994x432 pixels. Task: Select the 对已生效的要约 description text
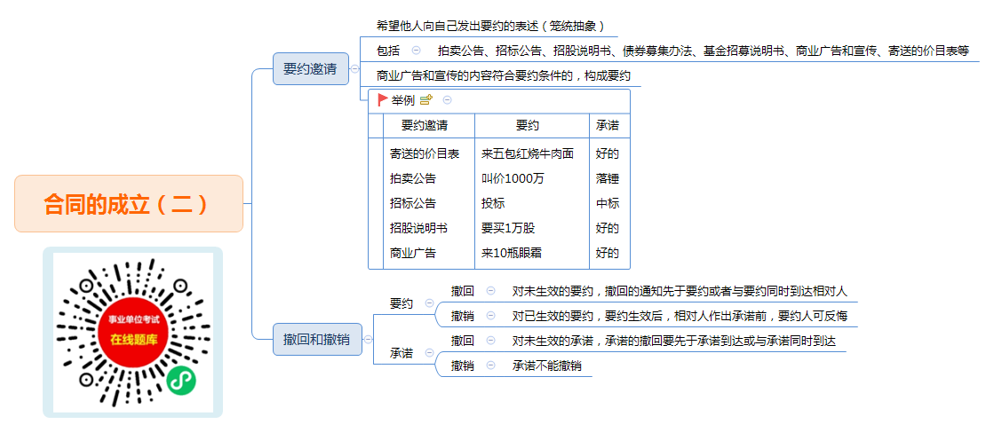click(680, 316)
